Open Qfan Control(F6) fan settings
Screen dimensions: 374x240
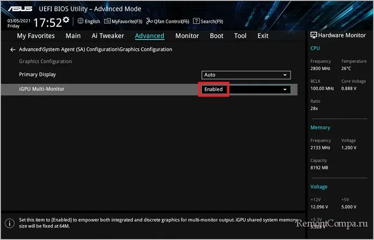click(167, 21)
